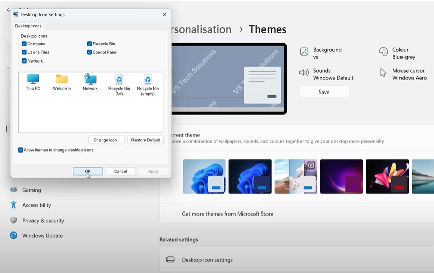Click the camera icon on spotlight theme thumbnail
Screen dimensions: 434x273
click(311, 165)
